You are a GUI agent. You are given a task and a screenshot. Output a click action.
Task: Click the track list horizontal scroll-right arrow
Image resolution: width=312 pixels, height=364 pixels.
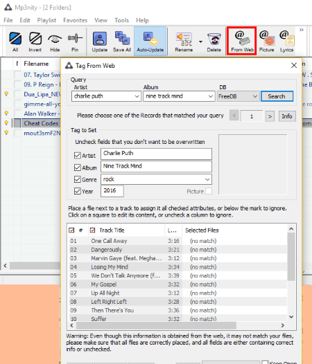click(x=282, y=325)
